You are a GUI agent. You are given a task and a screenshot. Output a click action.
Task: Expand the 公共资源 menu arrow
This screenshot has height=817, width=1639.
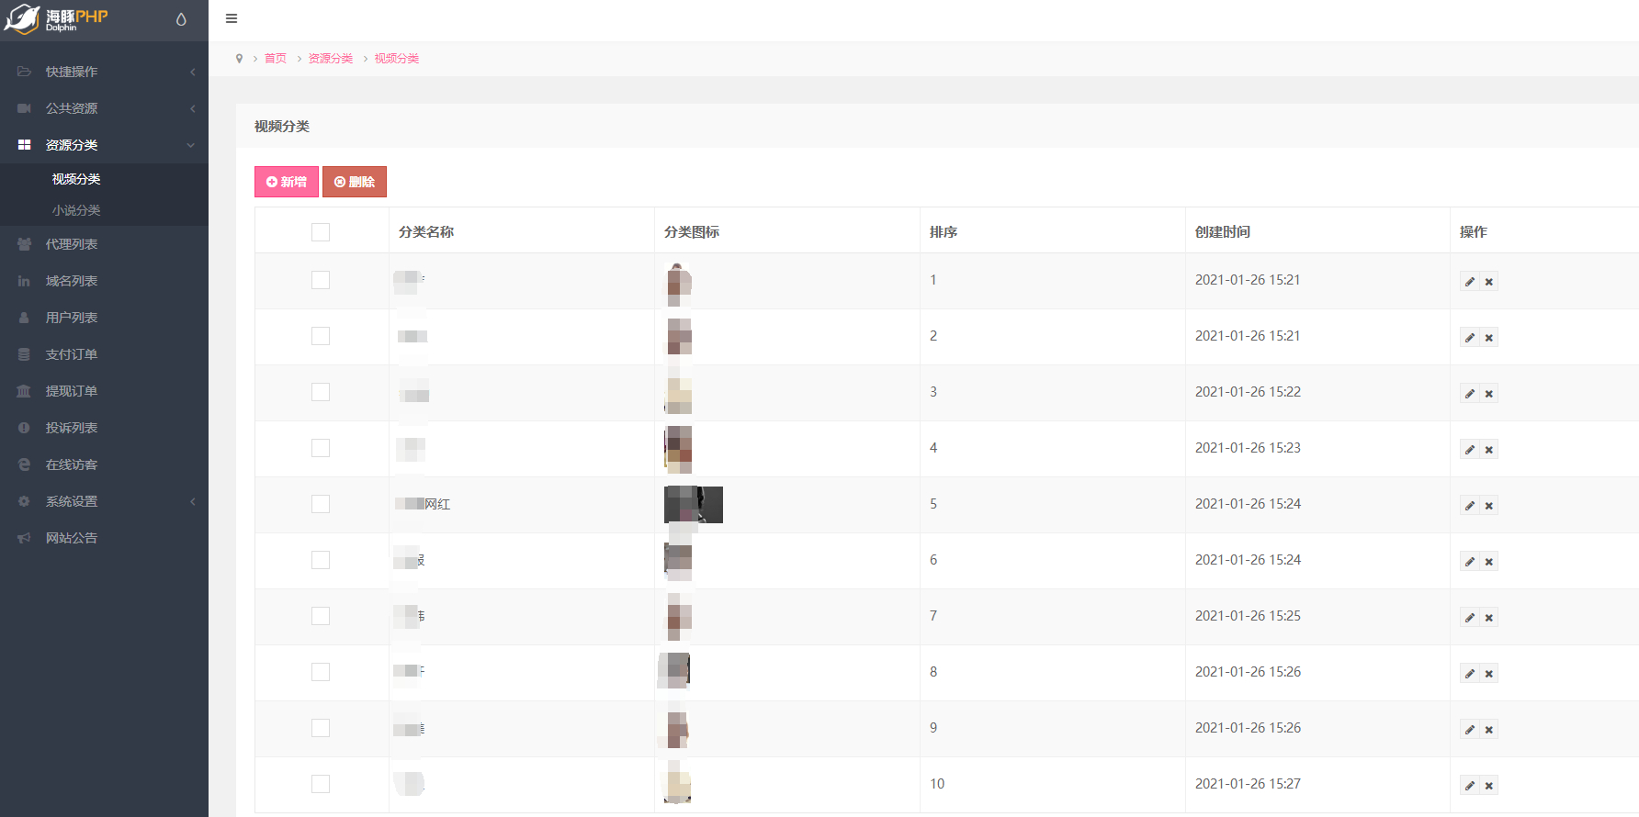pyautogui.click(x=192, y=108)
